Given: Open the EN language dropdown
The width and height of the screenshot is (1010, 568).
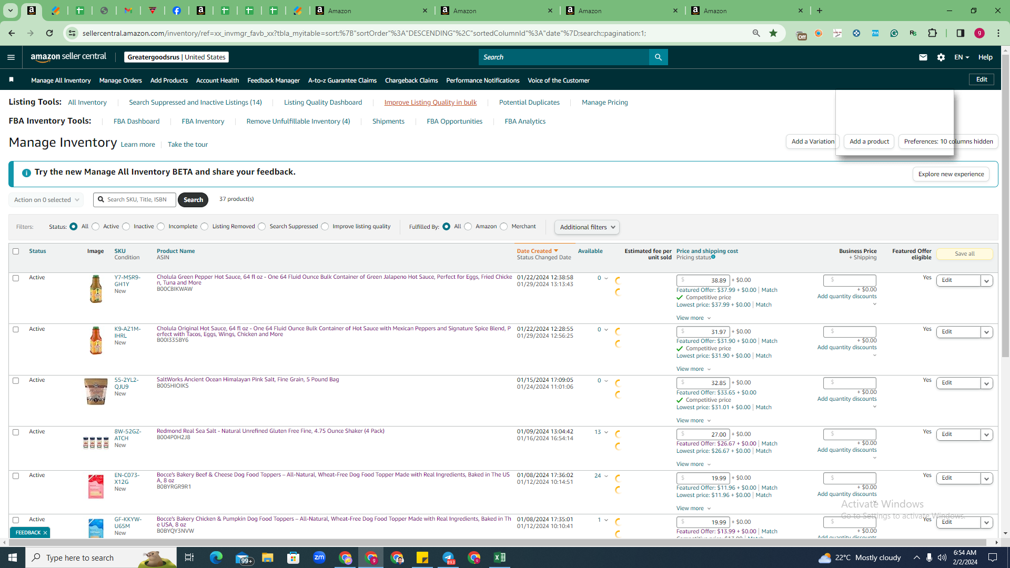Looking at the screenshot, I should tap(962, 57).
